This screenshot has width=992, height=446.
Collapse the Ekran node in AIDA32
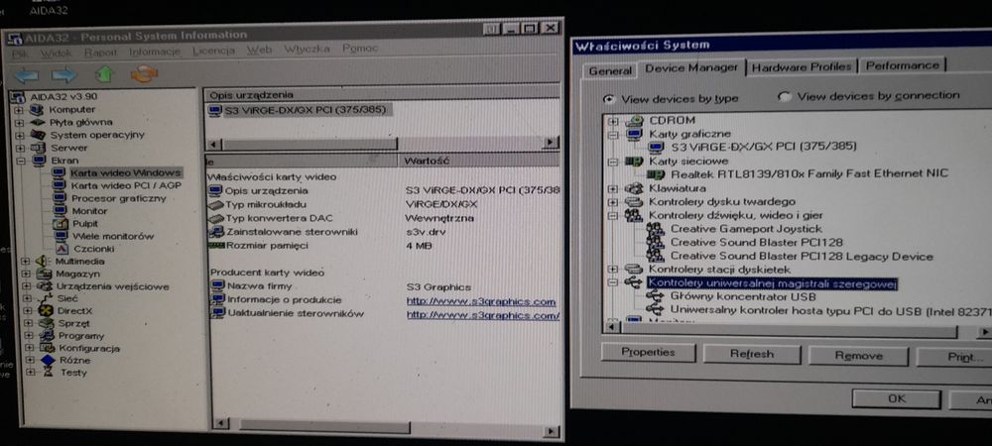pyautogui.click(x=20, y=161)
